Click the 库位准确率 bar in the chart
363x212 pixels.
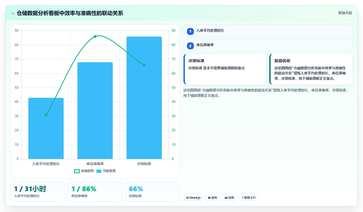(95, 110)
